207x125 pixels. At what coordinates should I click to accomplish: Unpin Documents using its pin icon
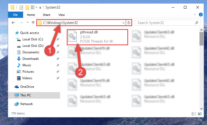pos(58,52)
